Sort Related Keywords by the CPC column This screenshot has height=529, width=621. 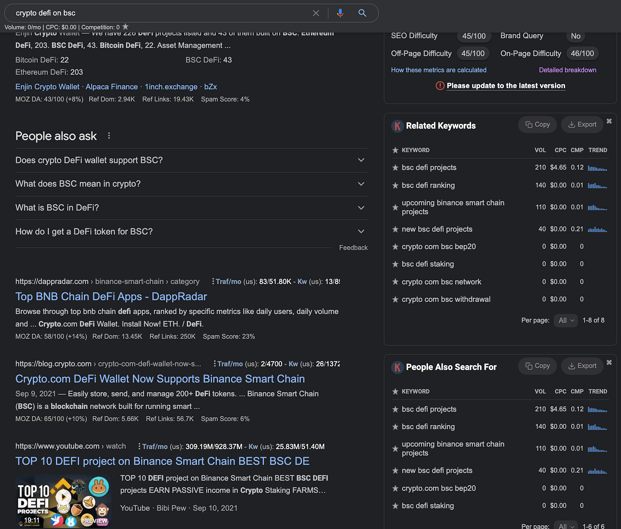click(561, 150)
